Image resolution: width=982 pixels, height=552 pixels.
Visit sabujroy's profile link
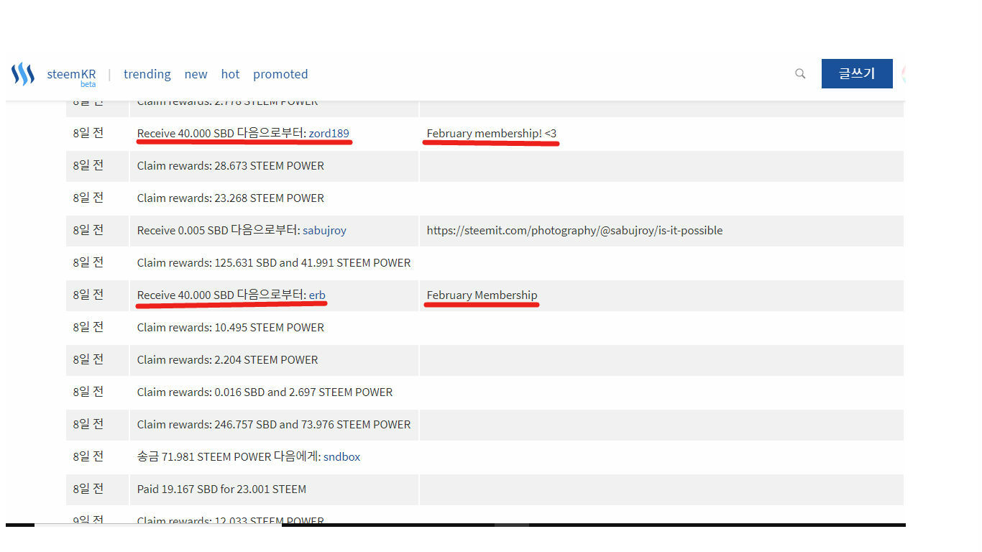324,230
